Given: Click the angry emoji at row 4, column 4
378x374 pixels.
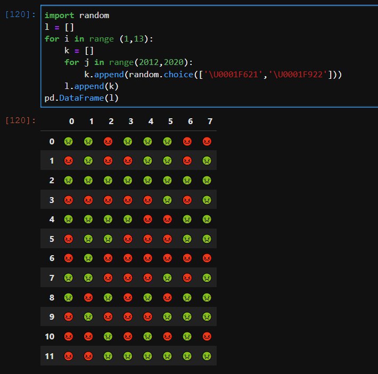Looking at the screenshot, I should click(x=147, y=219).
